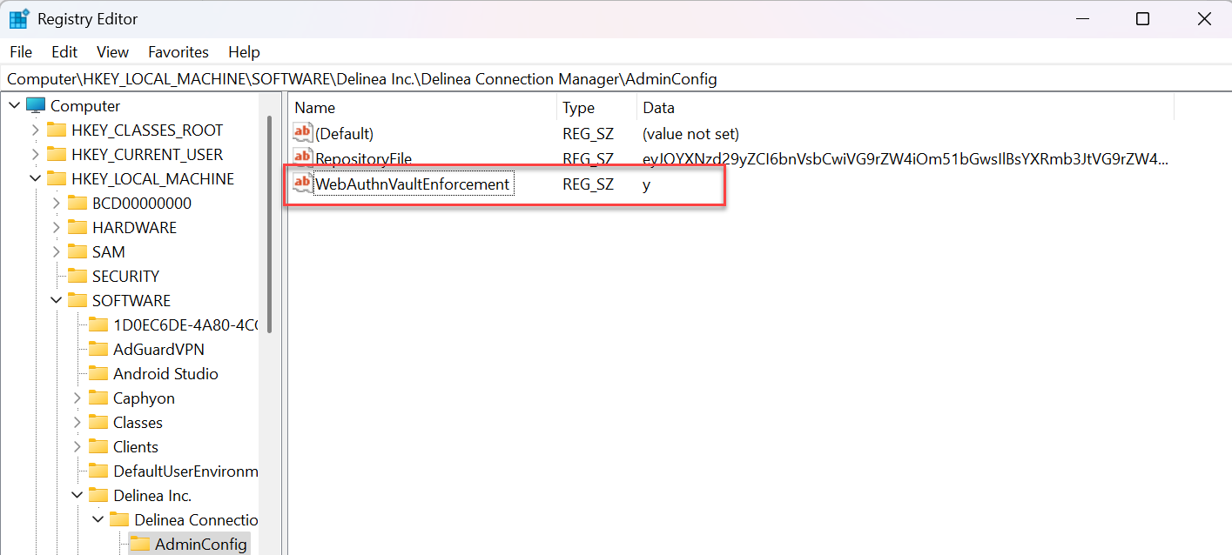The width and height of the screenshot is (1232, 555).
Task: Click the Type column header
Action: [x=596, y=108]
